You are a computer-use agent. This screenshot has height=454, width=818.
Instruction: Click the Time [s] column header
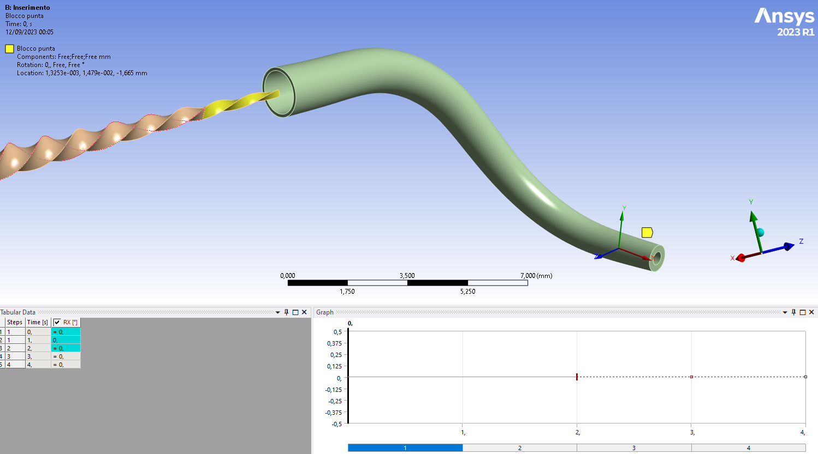[x=38, y=322]
